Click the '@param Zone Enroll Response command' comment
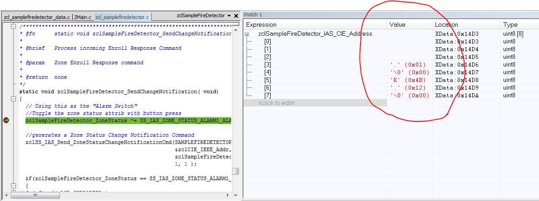 81,62
